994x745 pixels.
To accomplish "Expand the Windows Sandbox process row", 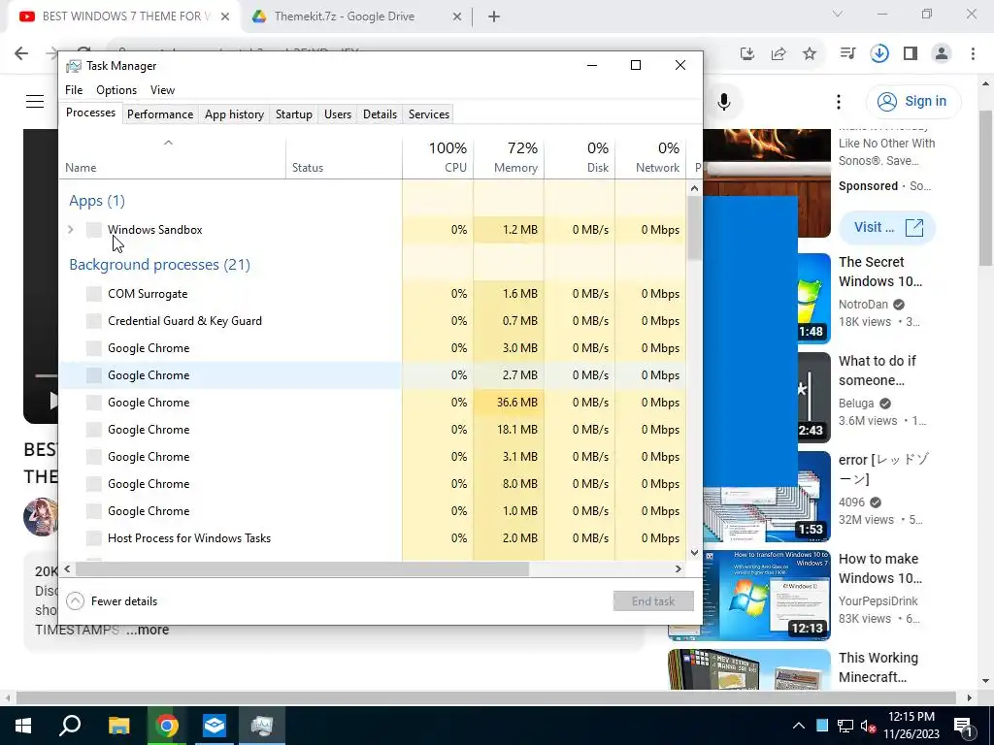I will pyautogui.click(x=71, y=229).
